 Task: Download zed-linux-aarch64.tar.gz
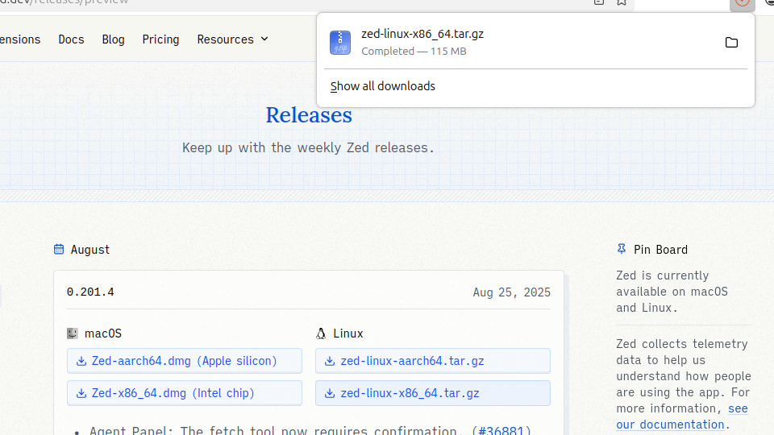[433, 361]
